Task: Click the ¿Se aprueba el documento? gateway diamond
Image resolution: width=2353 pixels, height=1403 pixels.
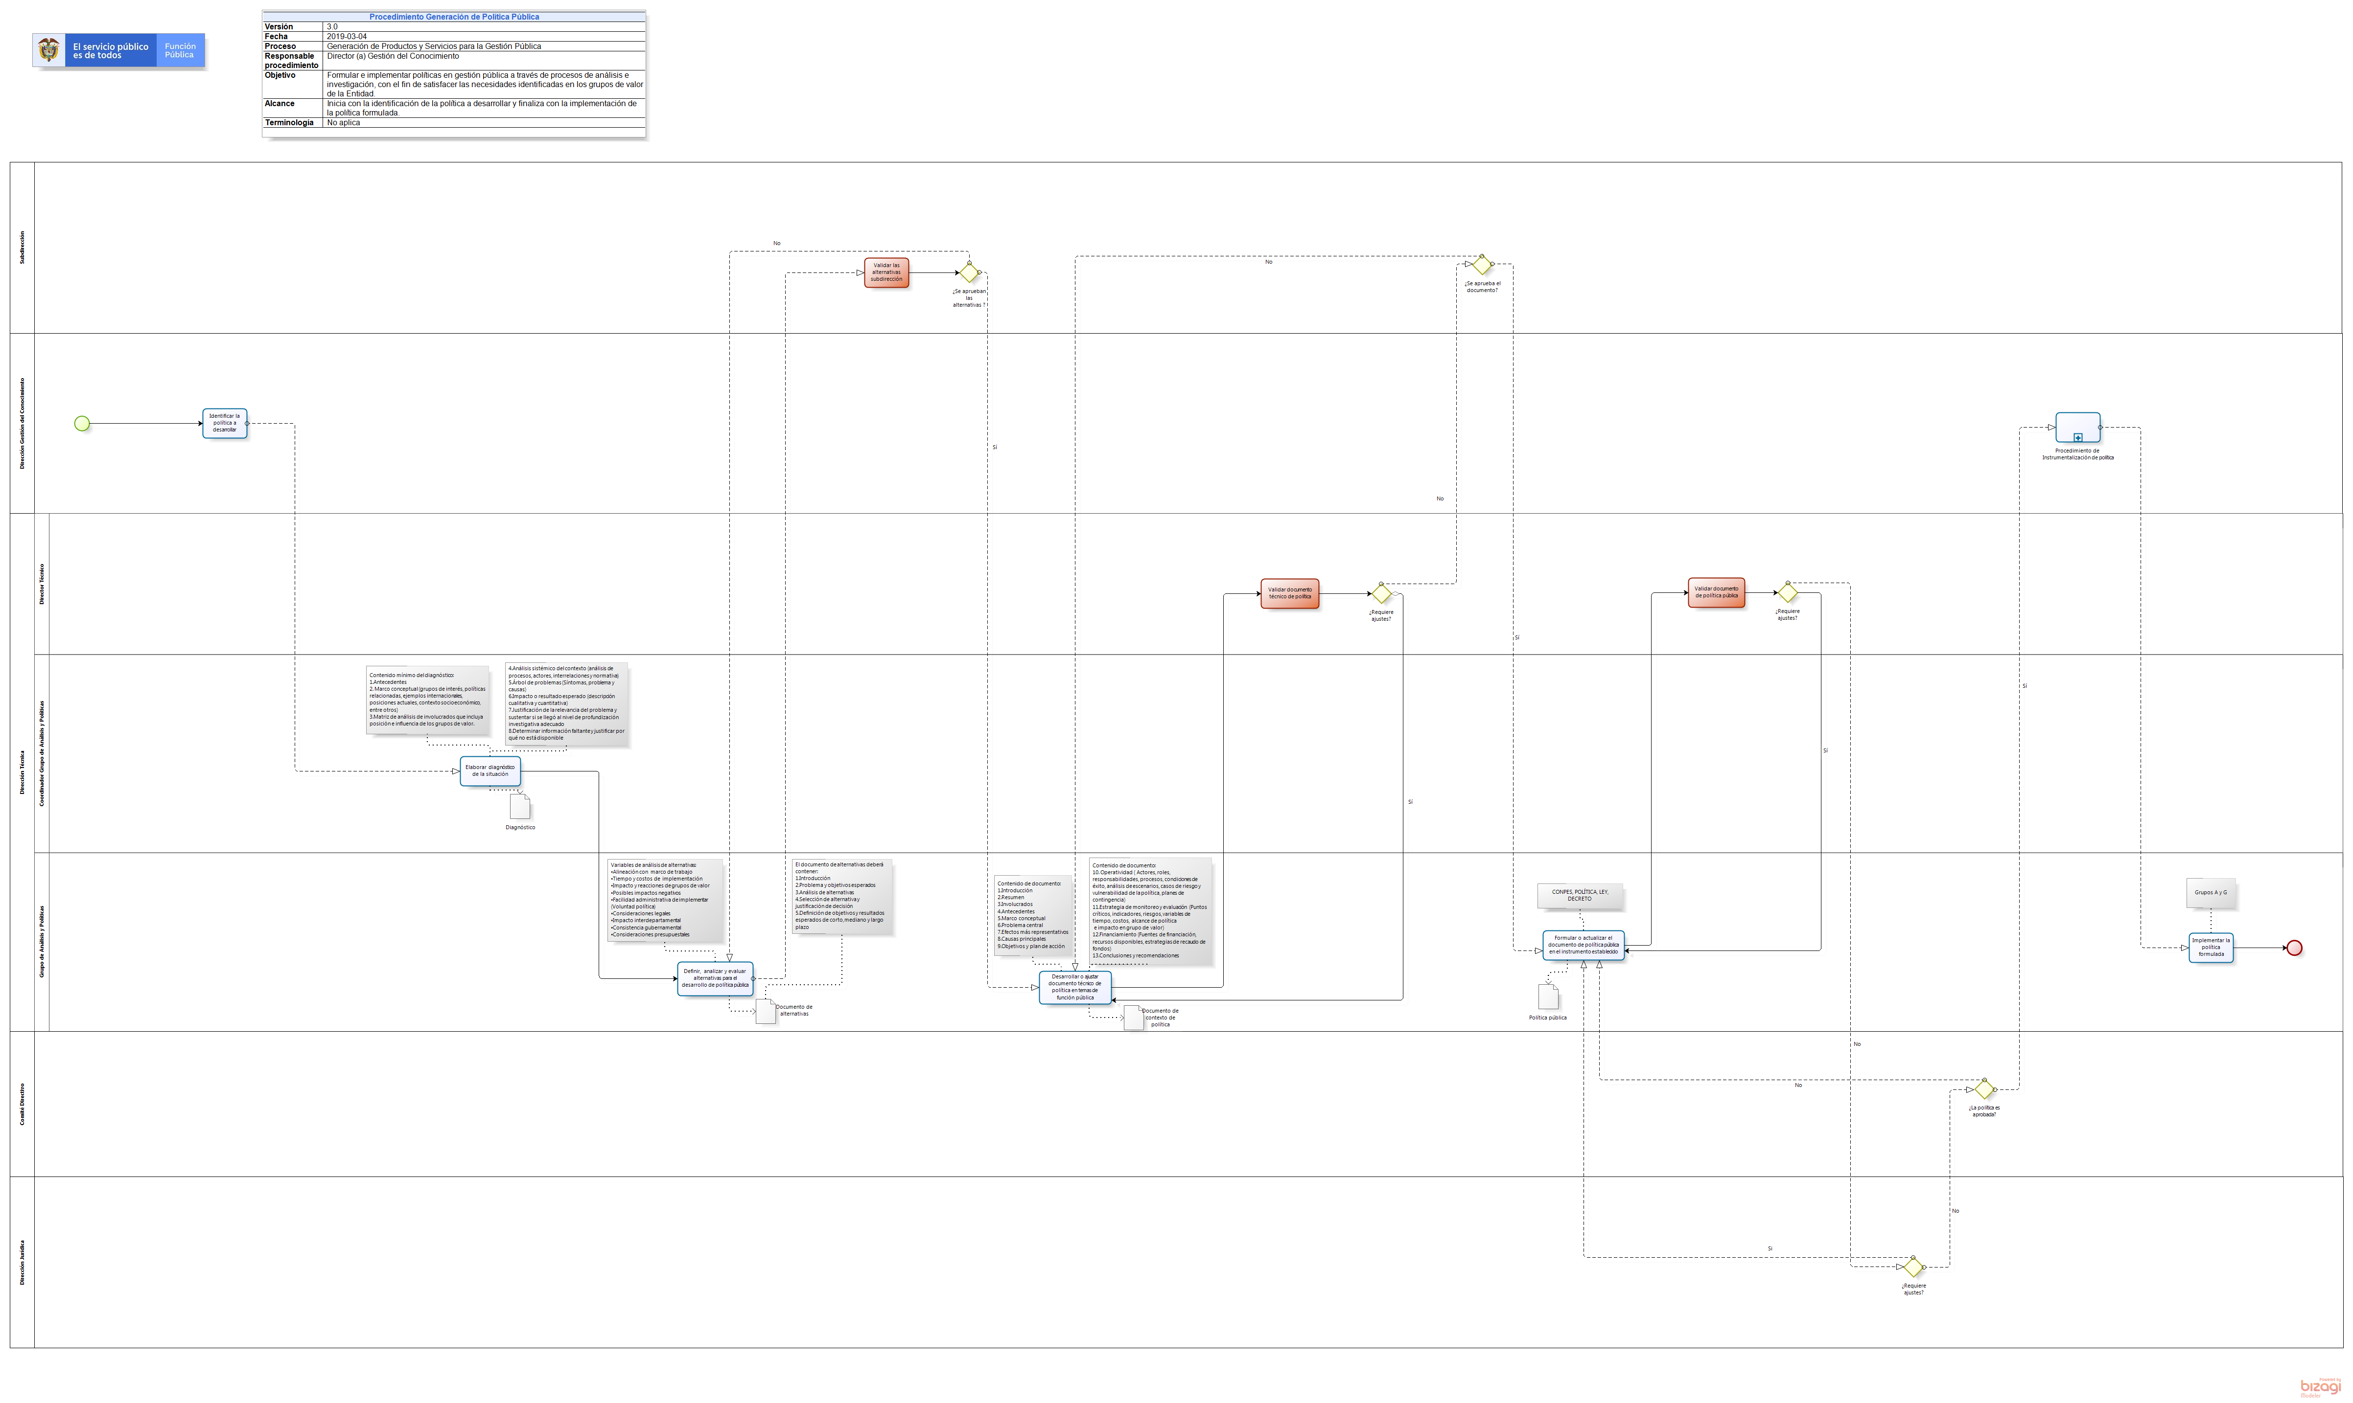Action: (1482, 264)
